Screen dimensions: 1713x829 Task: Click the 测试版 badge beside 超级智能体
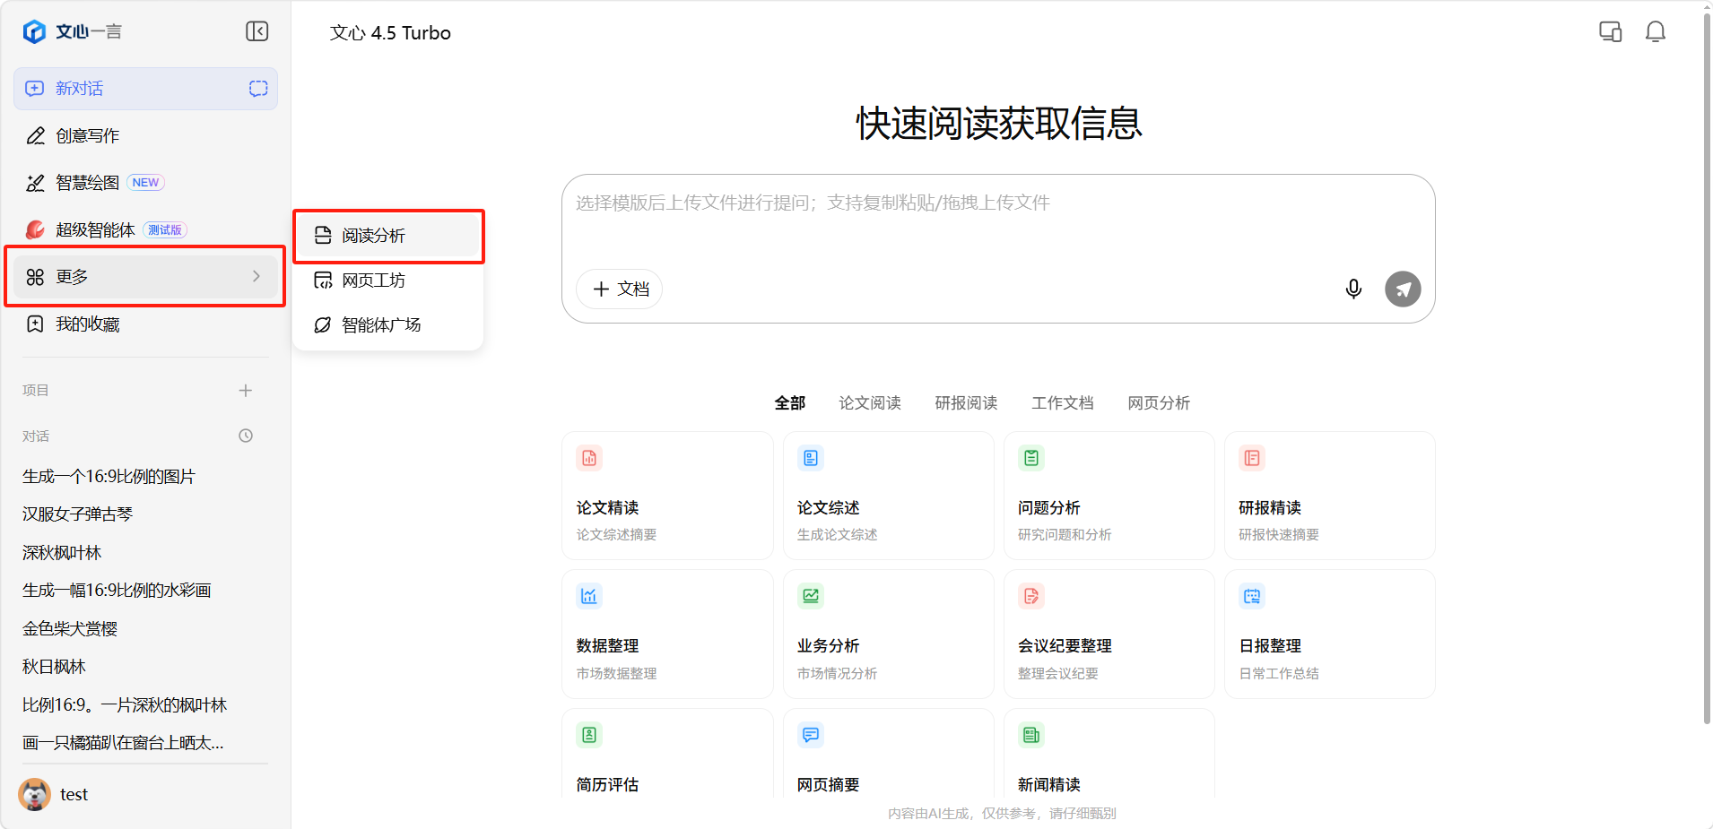point(165,230)
